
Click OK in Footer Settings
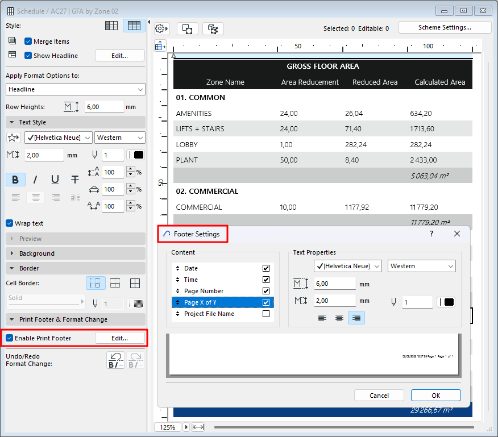point(435,396)
